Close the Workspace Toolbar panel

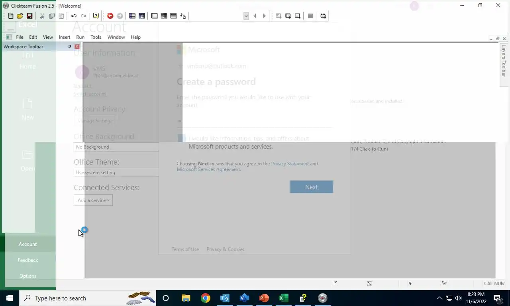click(77, 47)
